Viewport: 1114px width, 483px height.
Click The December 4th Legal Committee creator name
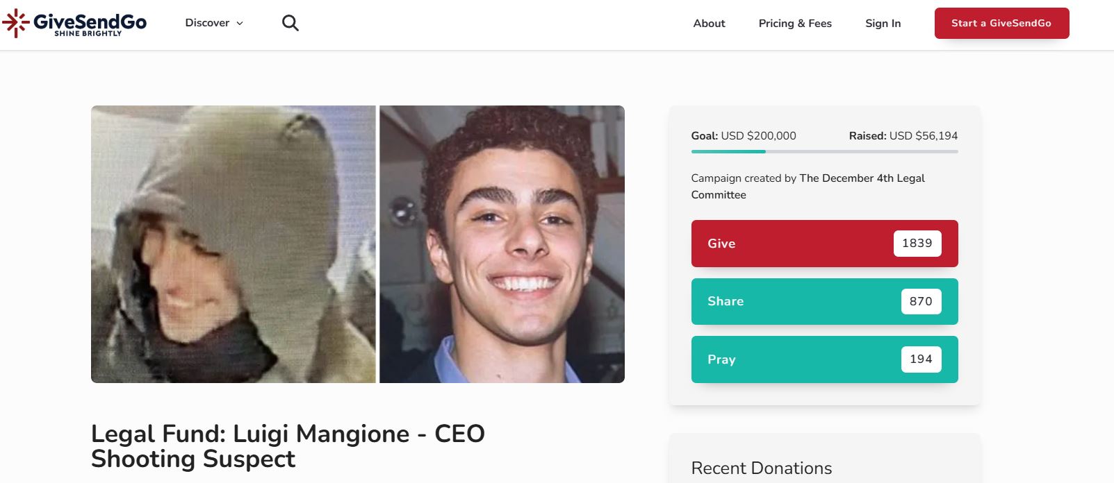(861, 178)
